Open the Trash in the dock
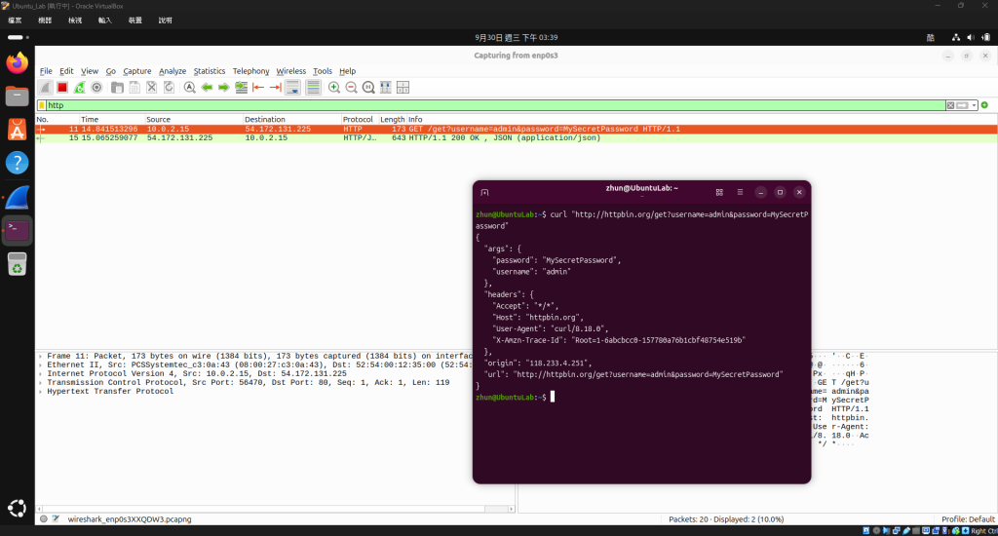Viewport: 998px width, 536px height. (x=18, y=263)
